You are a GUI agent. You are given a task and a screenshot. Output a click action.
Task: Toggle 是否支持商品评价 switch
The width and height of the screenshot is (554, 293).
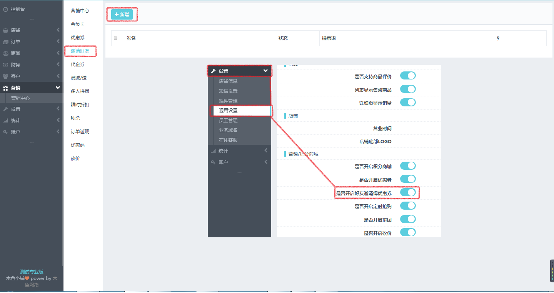click(408, 76)
